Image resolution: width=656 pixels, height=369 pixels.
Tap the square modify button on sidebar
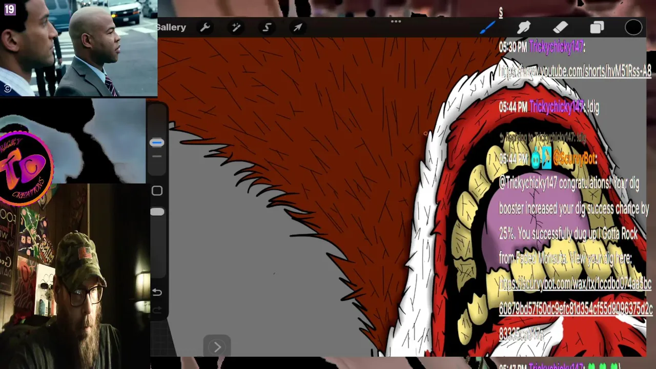[x=157, y=191]
